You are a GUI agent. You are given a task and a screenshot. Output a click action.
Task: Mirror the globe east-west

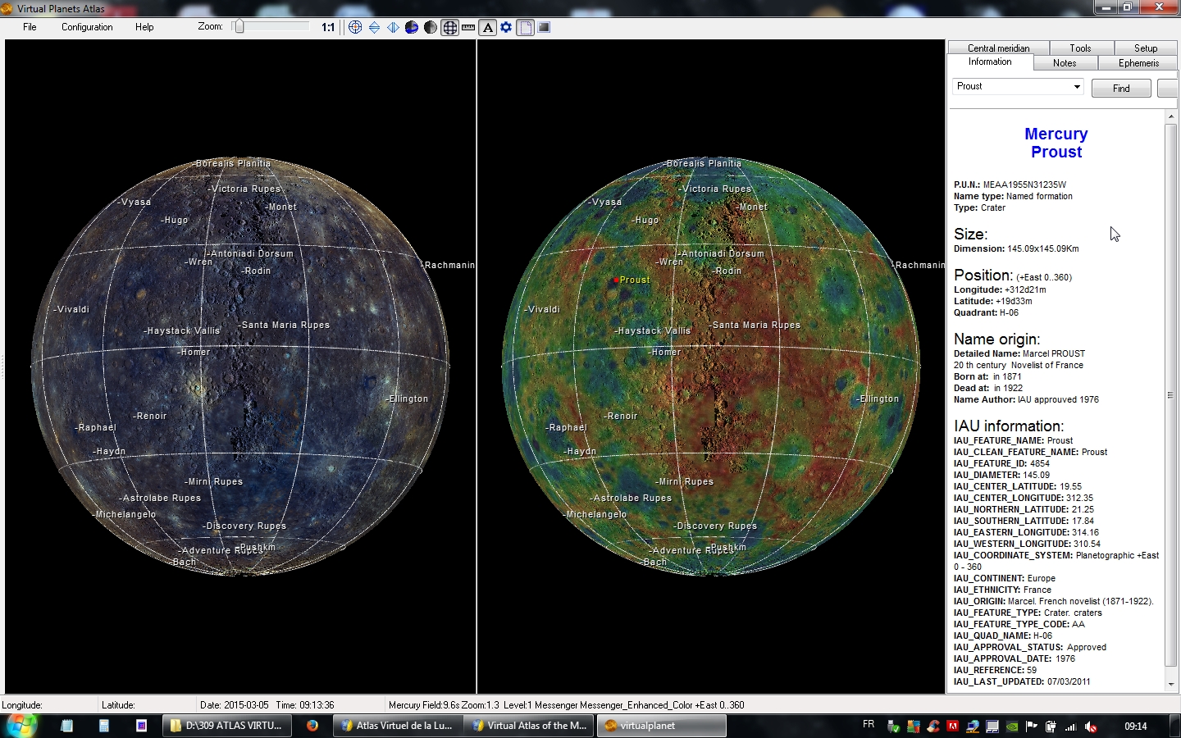click(393, 27)
